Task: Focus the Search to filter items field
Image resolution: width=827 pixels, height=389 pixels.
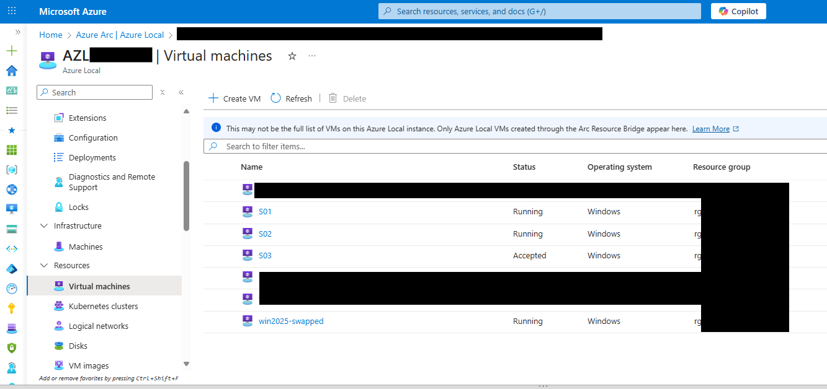Action: 515,146
